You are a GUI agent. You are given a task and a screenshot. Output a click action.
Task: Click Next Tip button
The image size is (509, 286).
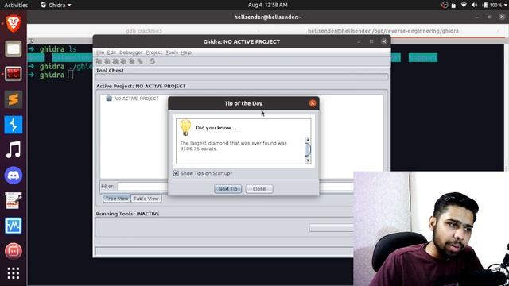click(228, 189)
